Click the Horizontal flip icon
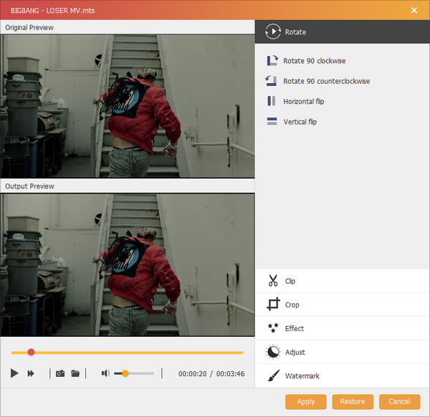Screen dimensions: 430x417 pos(272,101)
